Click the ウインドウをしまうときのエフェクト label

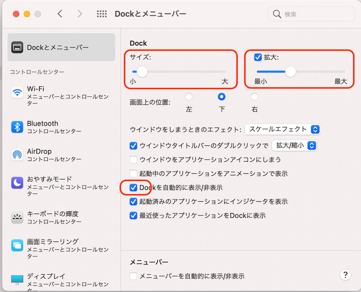(x=186, y=130)
